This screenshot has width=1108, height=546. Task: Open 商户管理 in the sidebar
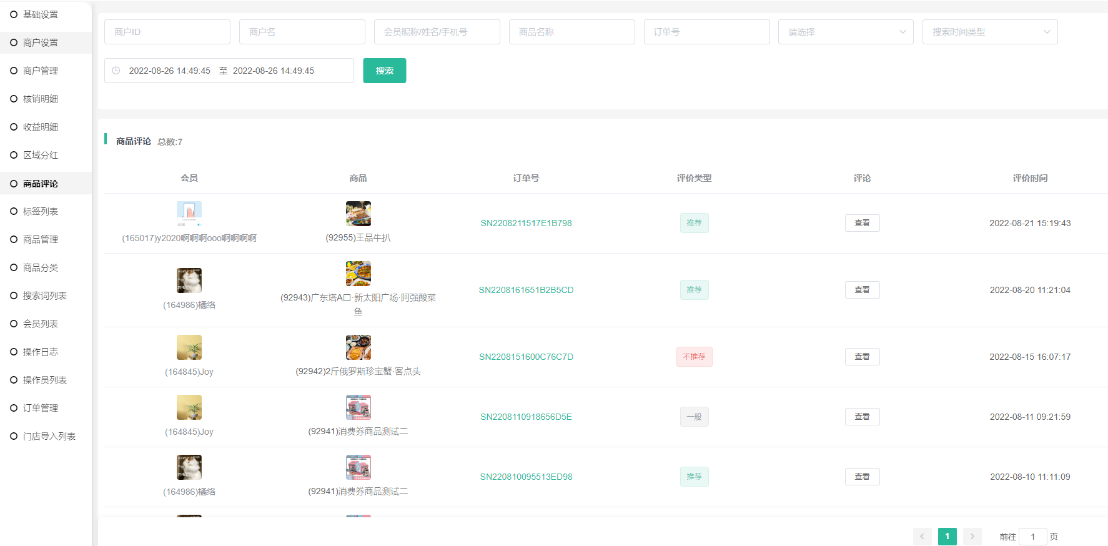tap(41, 71)
